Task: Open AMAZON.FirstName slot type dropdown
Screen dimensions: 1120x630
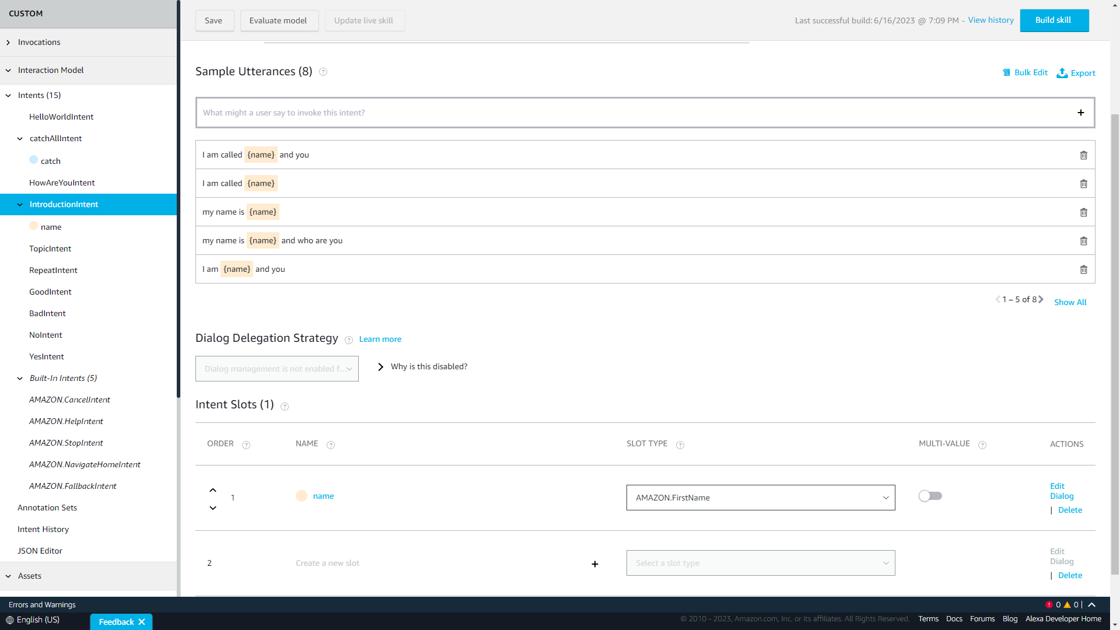Action: (760, 498)
